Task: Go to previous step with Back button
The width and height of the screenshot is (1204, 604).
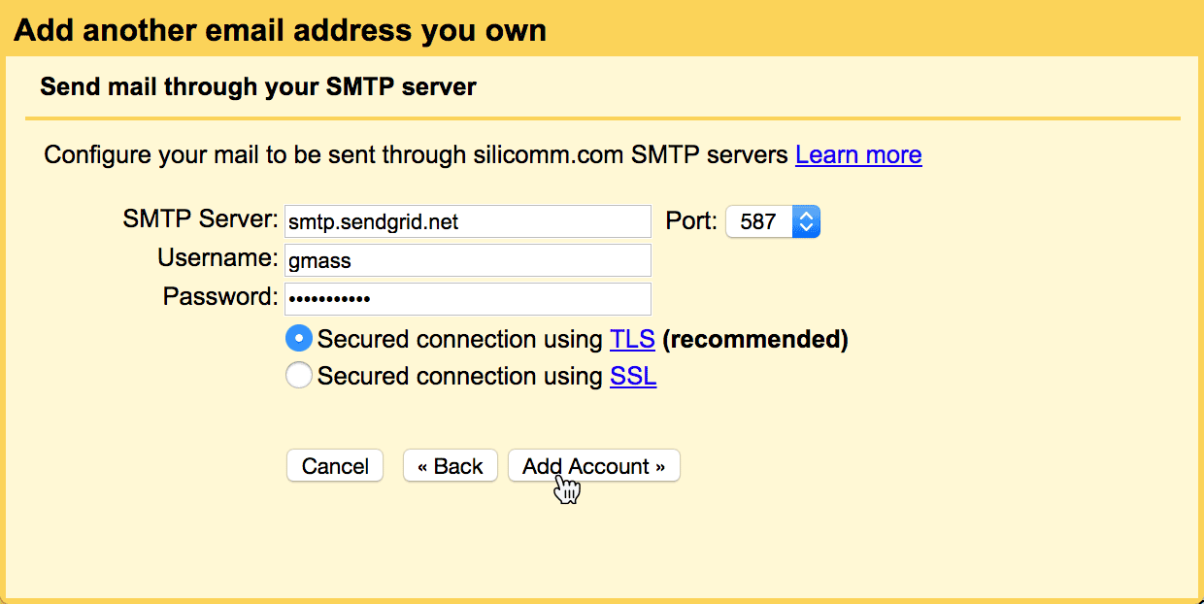Action: tap(451, 466)
